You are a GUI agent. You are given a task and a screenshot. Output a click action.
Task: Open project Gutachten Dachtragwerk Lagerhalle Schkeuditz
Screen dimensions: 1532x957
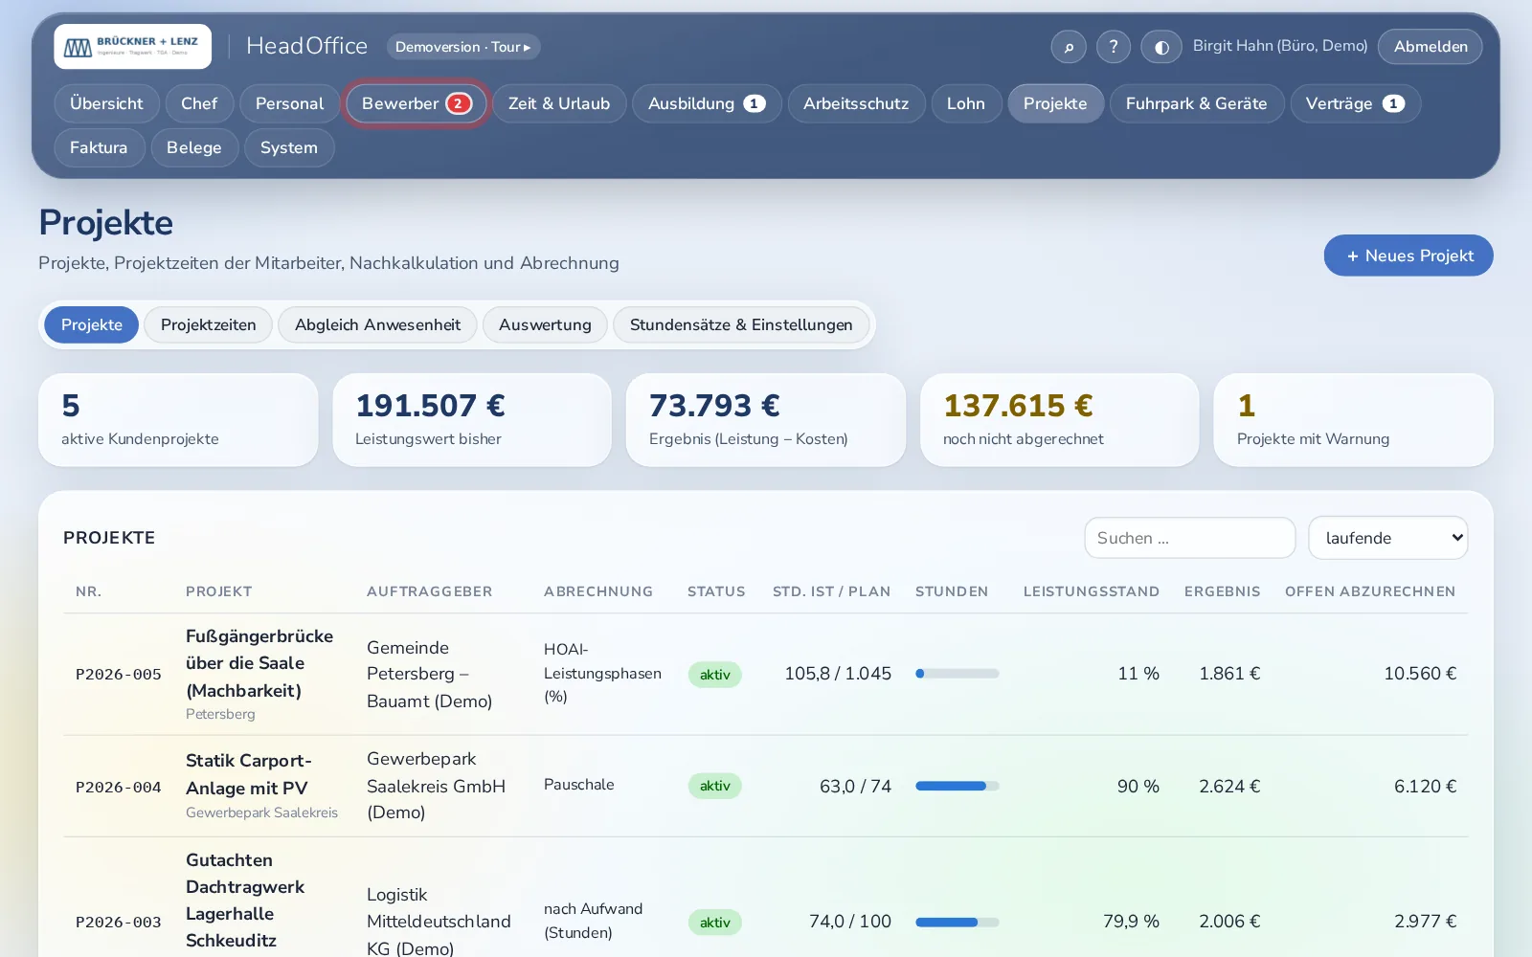click(x=245, y=901)
